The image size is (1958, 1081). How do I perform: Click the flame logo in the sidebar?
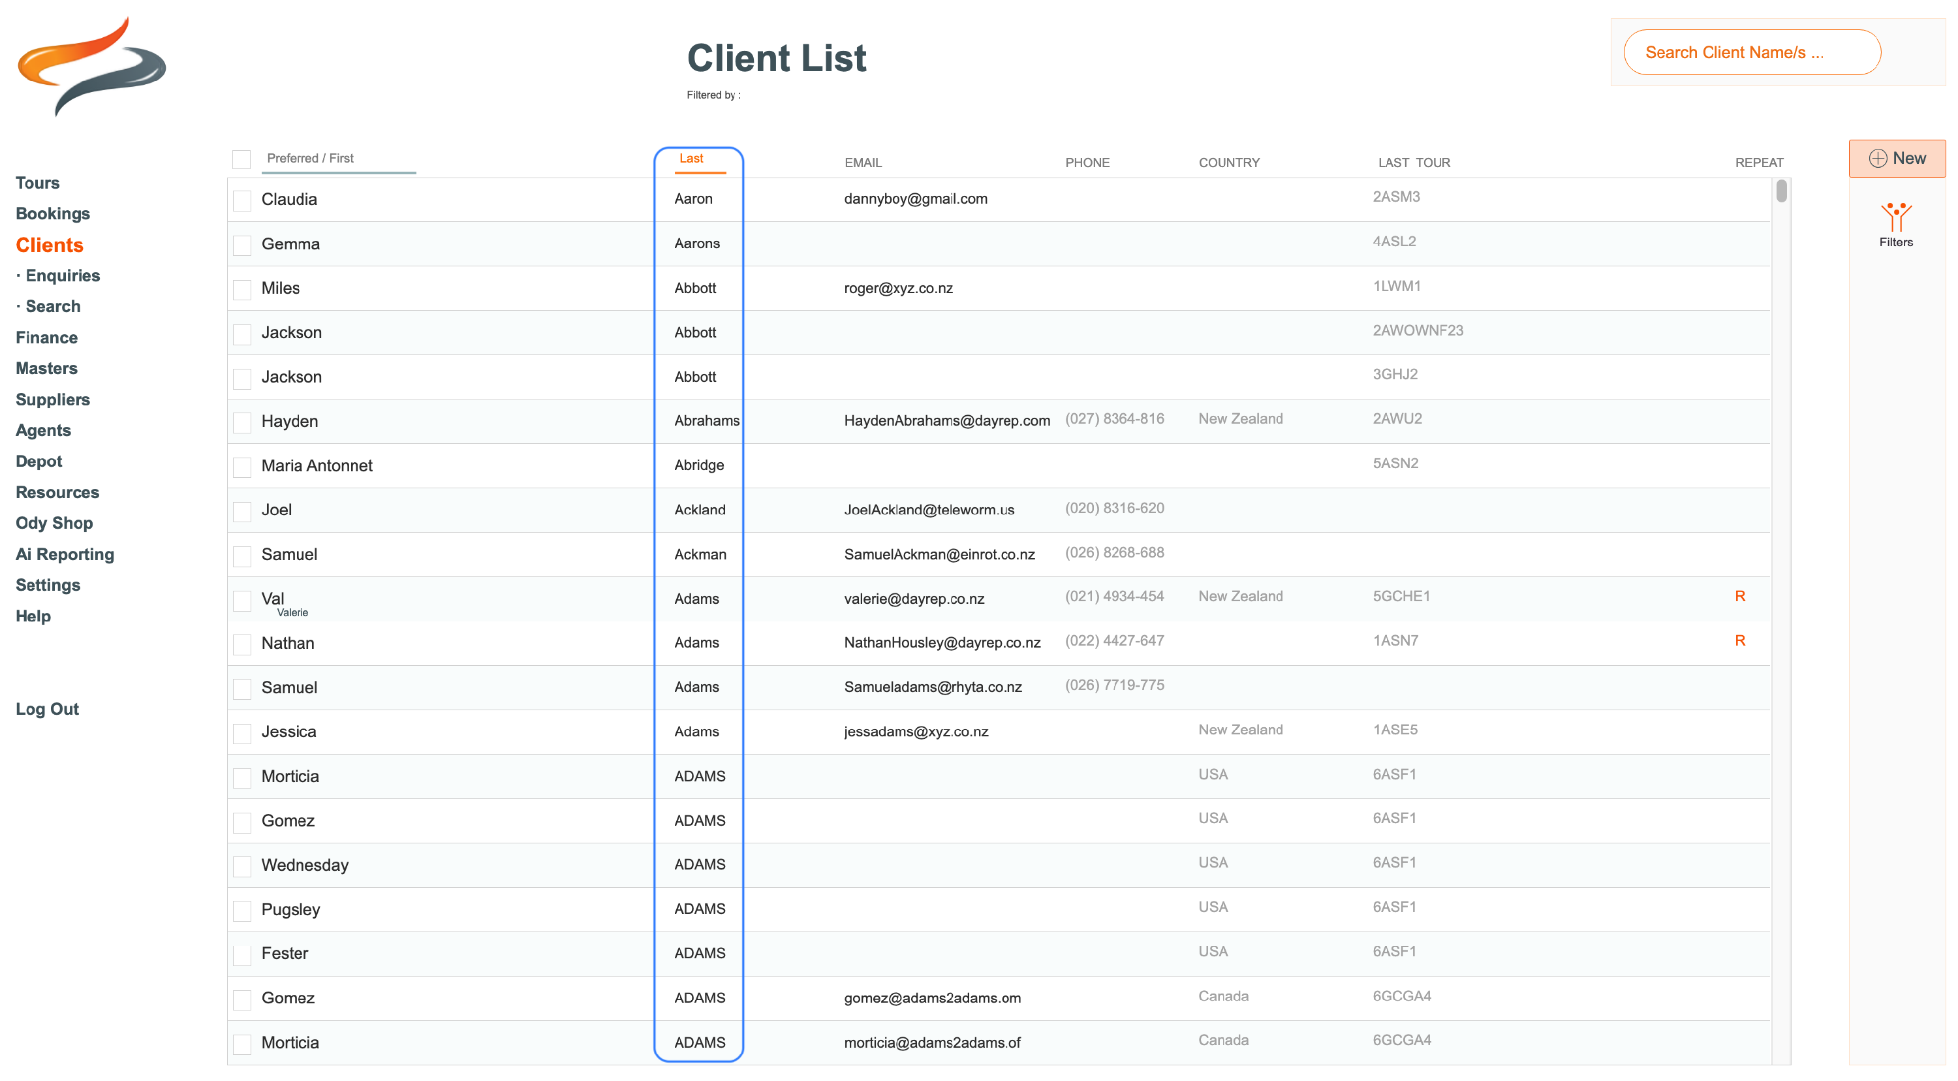[x=92, y=66]
